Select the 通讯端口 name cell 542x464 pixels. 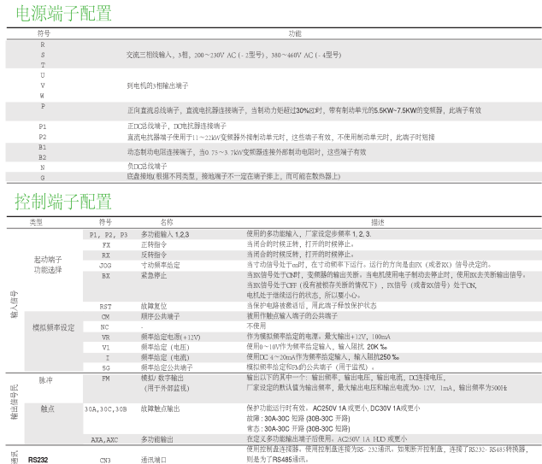pyautogui.click(x=155, y=459)
